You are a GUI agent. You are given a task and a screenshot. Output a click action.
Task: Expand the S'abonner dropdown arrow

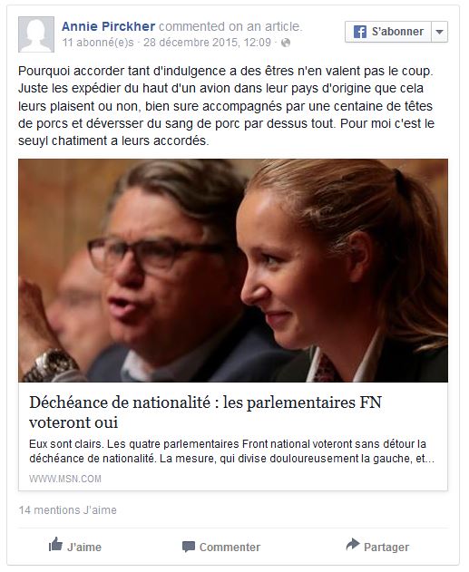(x=440, y=32)
